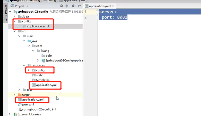The height and width of the screenshot is (116, 201).
Task: Click the 'server:' text in editor
Action: tap(108, 12)
